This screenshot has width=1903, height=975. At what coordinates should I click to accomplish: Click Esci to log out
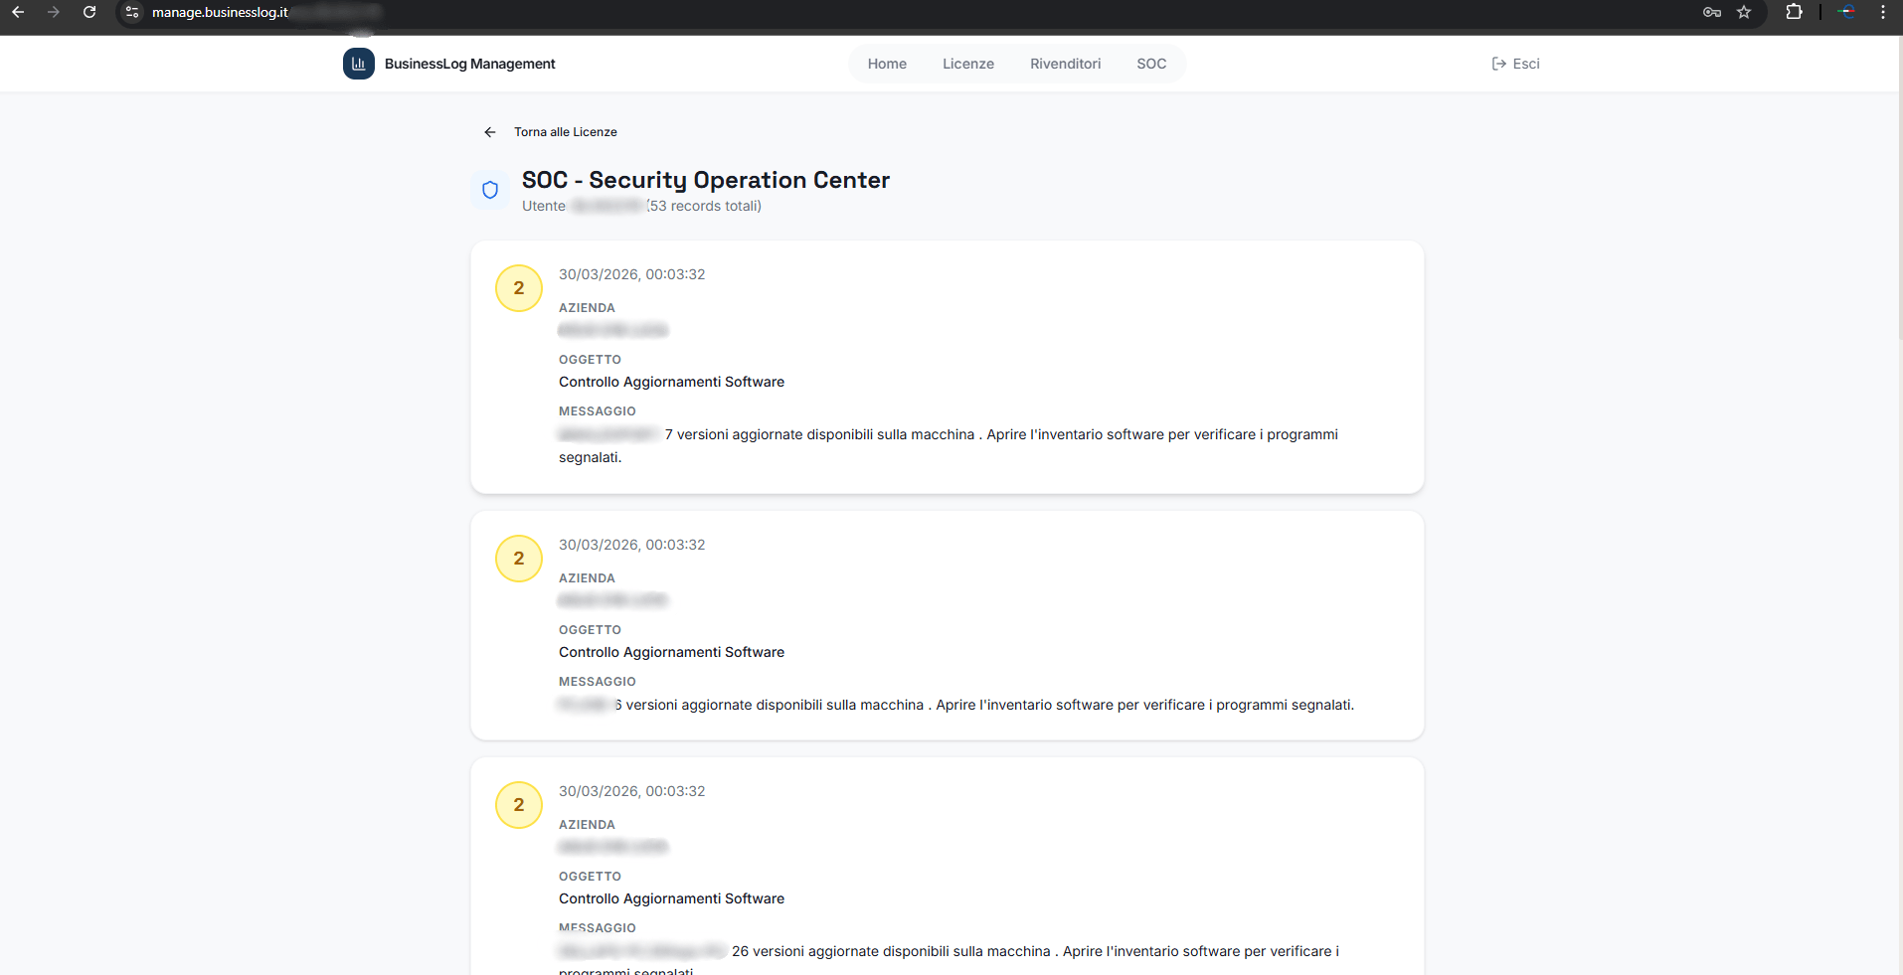pos(1525,63)
